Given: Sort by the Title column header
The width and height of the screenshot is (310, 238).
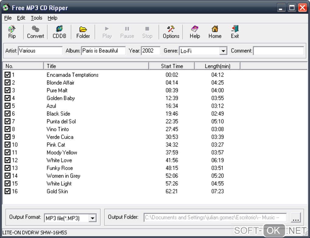Looking at the screenshot, I should point(96,66).
